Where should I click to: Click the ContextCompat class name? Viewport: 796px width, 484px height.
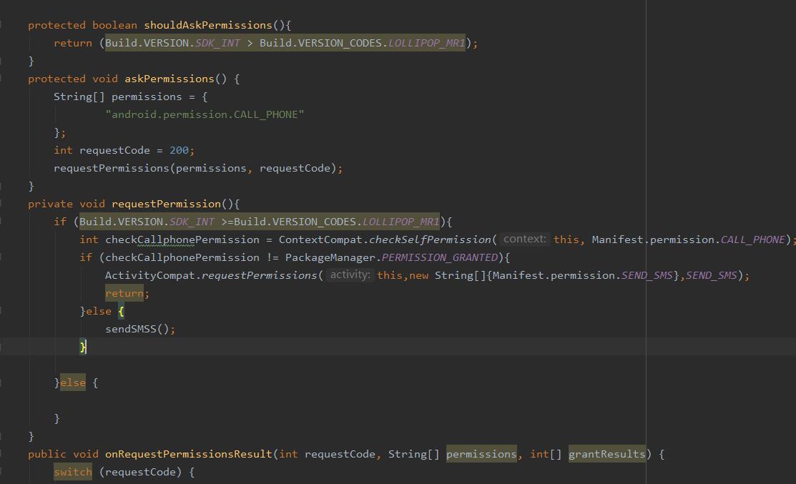click(x=320, y=239)
